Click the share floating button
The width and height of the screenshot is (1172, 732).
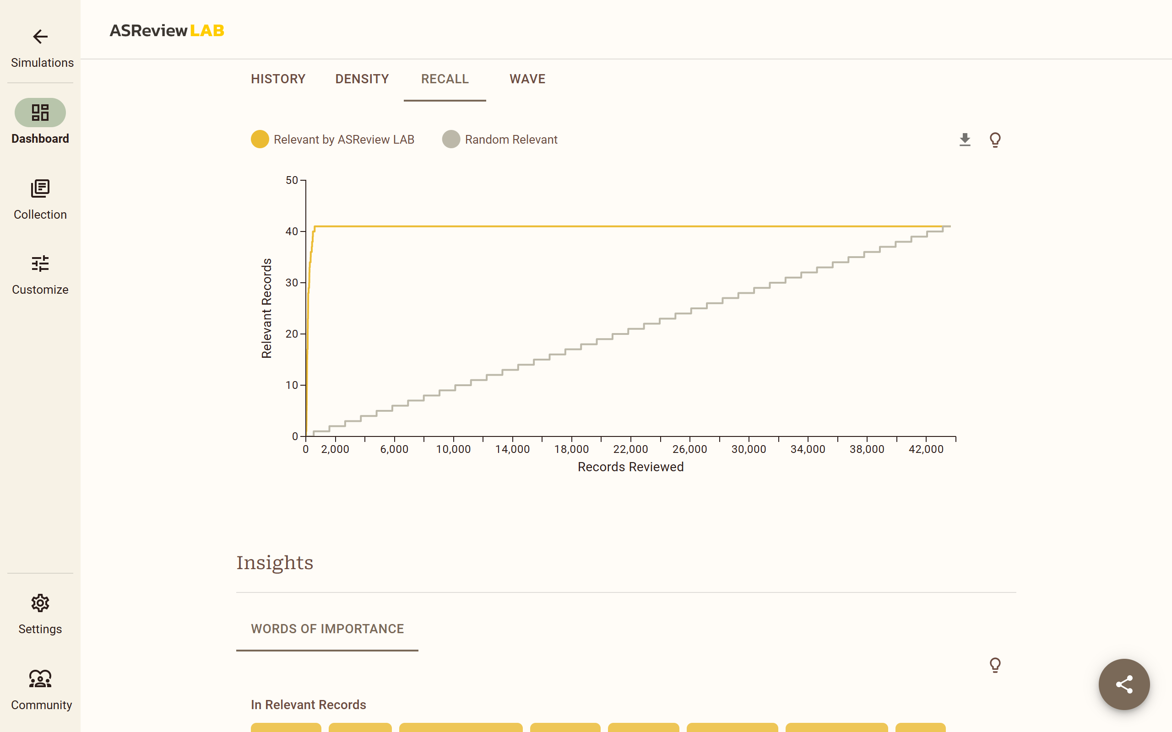click(x=1124, y=684)
